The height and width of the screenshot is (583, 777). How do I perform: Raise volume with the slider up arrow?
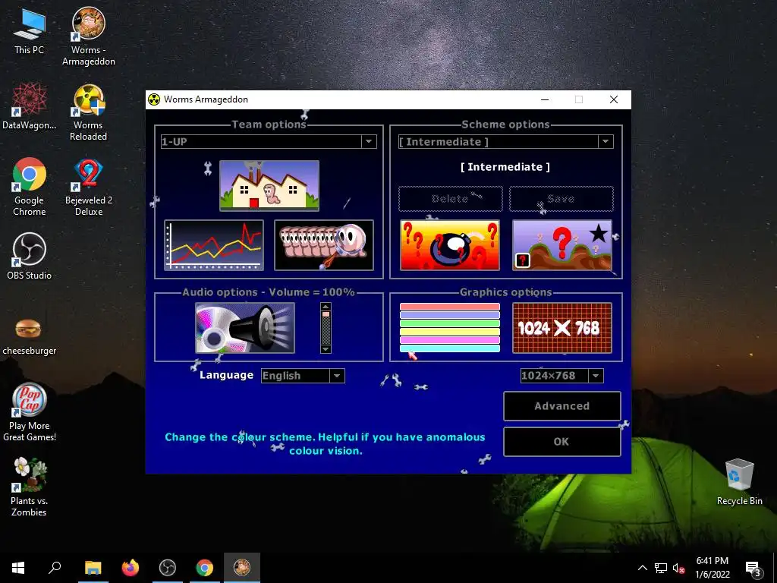326,307
